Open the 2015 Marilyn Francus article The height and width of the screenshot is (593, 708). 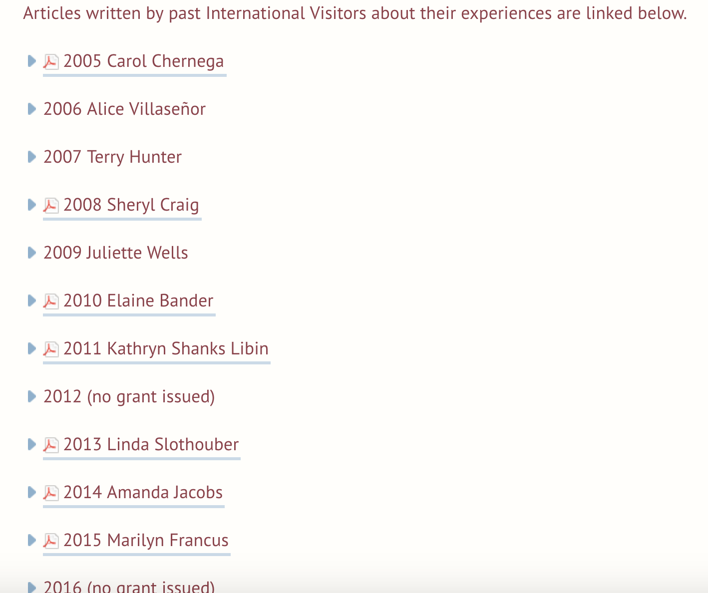(146, 541)
